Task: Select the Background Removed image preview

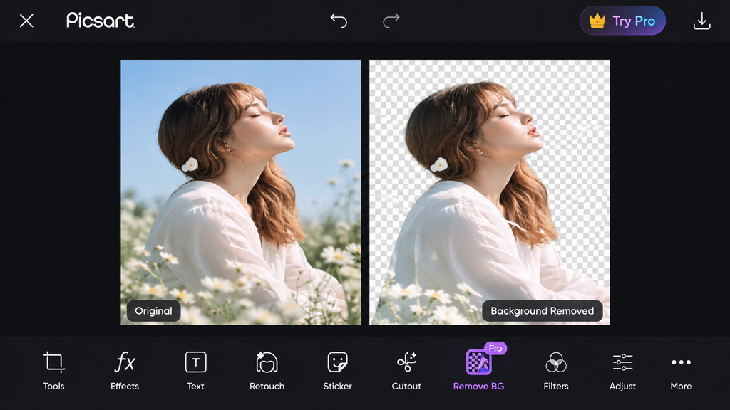Action: pos(489,192)
